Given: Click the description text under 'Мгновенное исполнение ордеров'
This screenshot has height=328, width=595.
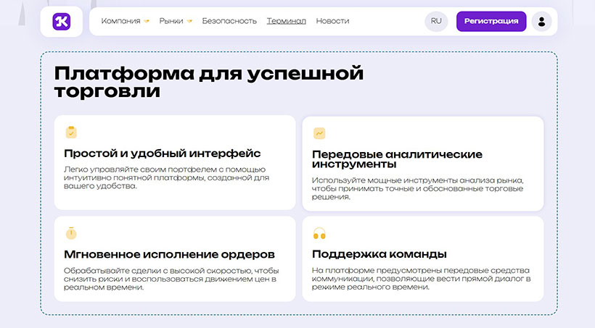Looking at the screenshot, I should 170,279.
